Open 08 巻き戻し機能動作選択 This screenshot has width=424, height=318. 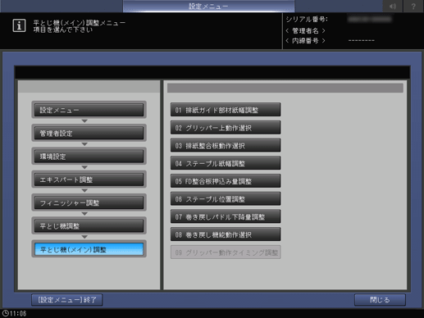(x=226, y=234)
